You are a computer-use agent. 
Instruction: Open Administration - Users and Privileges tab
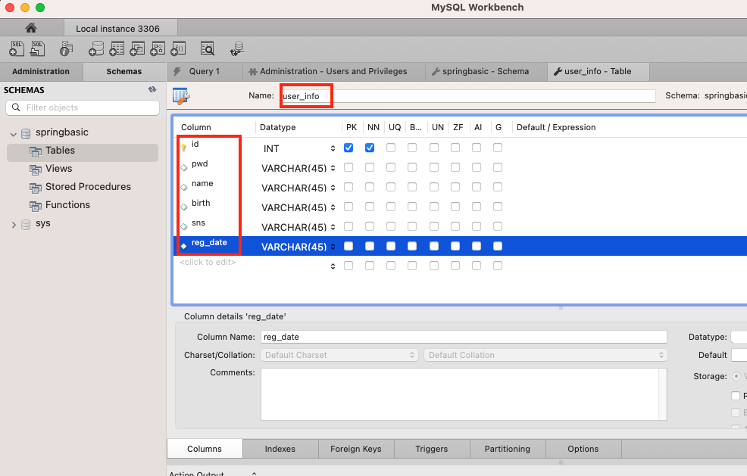333,71
